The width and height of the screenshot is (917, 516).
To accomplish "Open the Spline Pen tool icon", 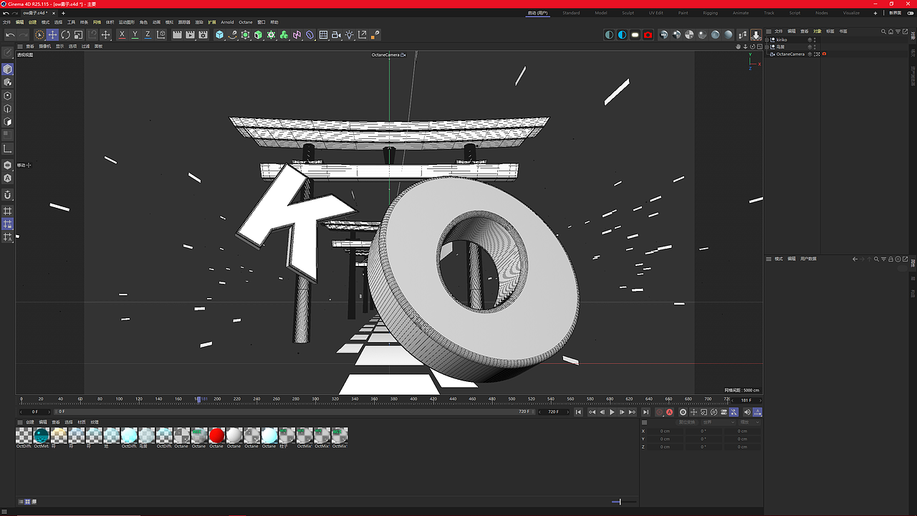I will coord(232,35).
